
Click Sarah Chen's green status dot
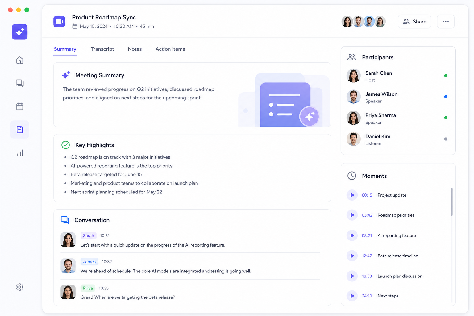click(446, 76)
